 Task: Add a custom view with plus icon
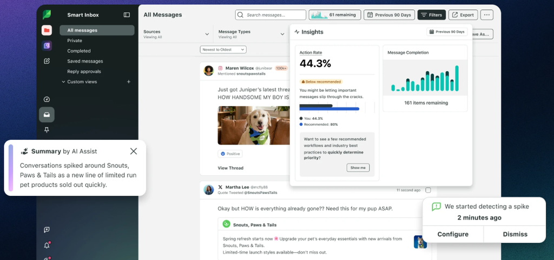(x=129, y=82)
